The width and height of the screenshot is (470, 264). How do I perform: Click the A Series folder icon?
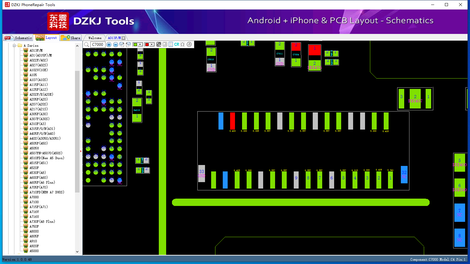[20, 46]
